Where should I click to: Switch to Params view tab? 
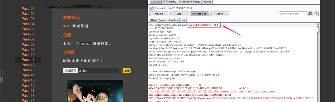(x=162, y=20)
